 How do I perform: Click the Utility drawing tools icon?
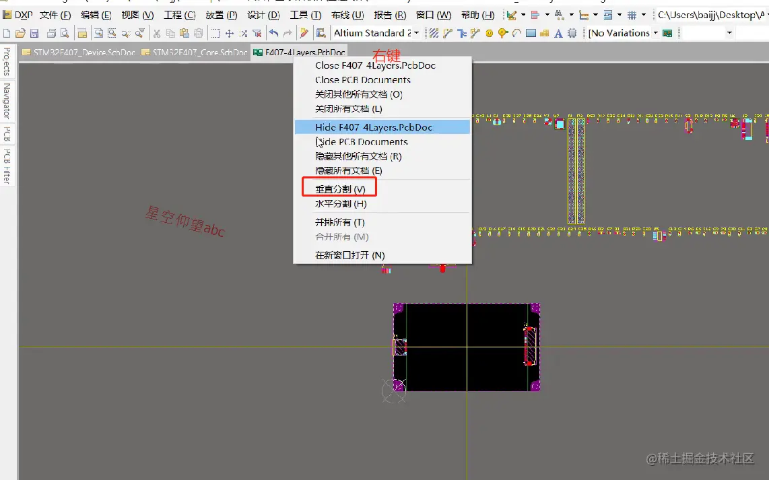point(512,15)
